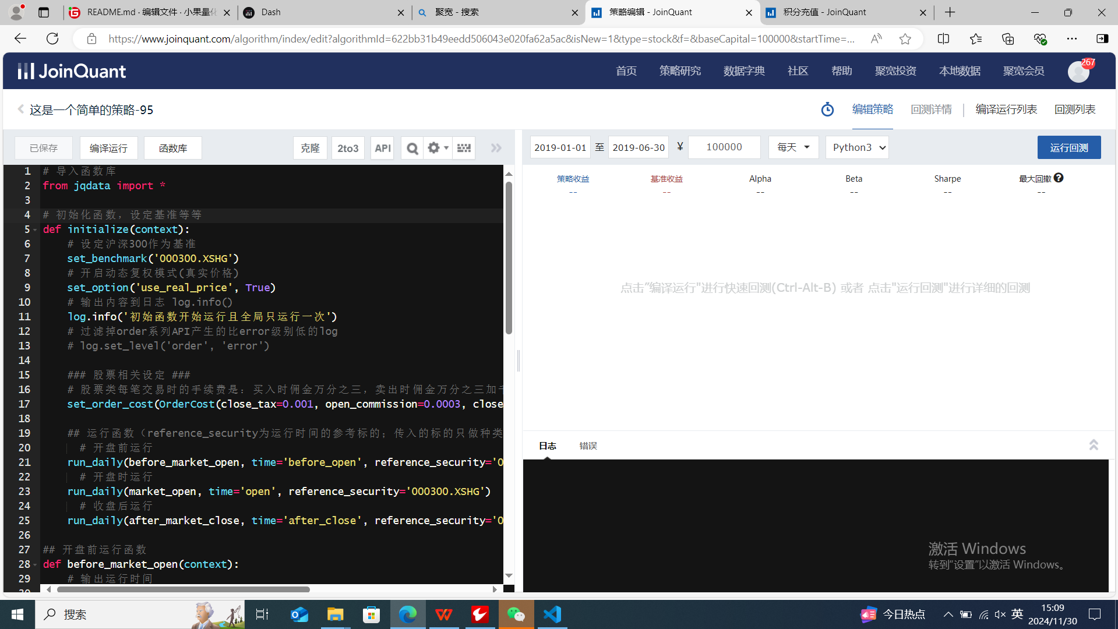Switch to 回测详情 tab
Screen dimensions: 1118x629
pos(931,109)
